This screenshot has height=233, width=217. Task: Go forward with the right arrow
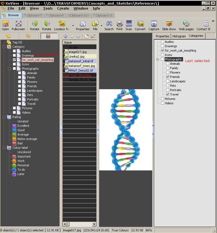[x=72, y=36]
